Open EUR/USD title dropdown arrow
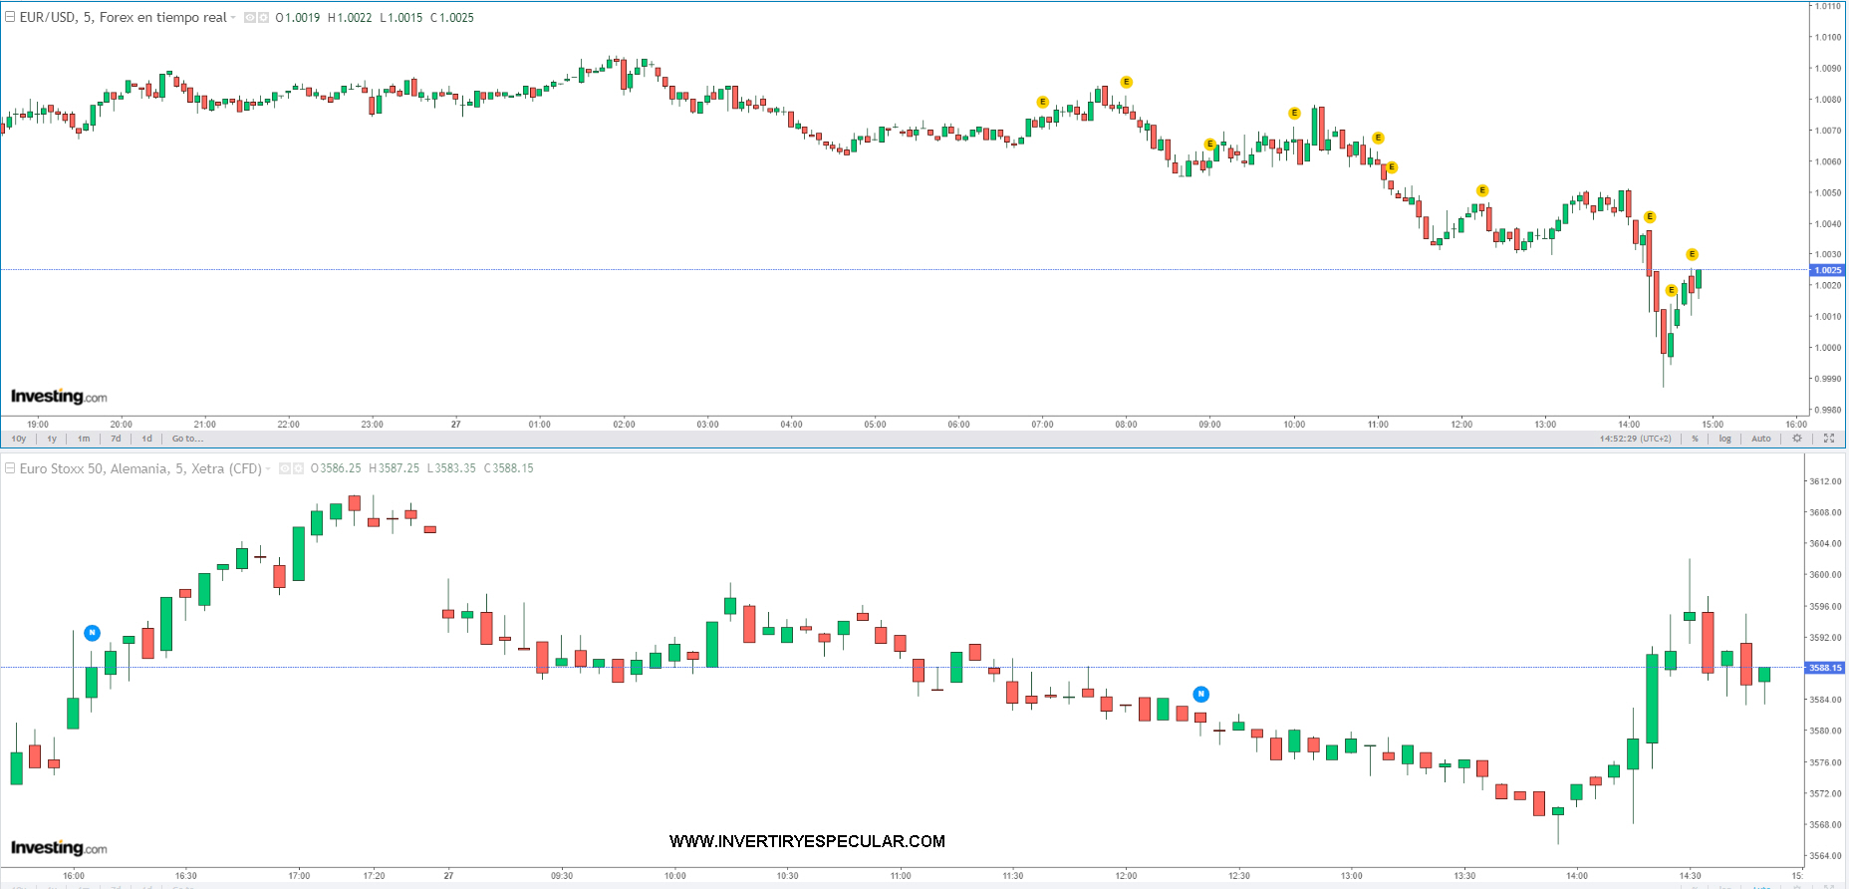This screenshot has height=889, width=1850. (x=233, y=18)
